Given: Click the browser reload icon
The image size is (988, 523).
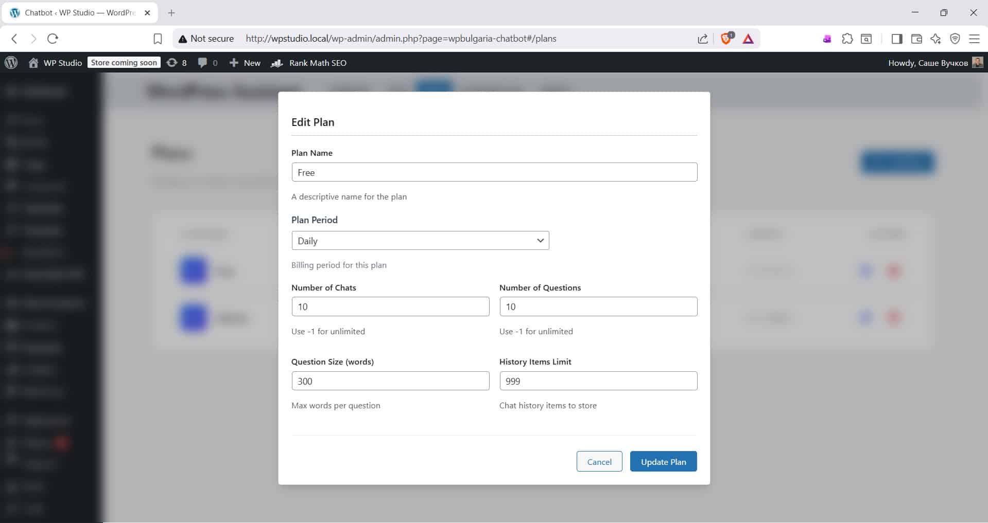Looking at the screenshot, I should pos(53,39).
